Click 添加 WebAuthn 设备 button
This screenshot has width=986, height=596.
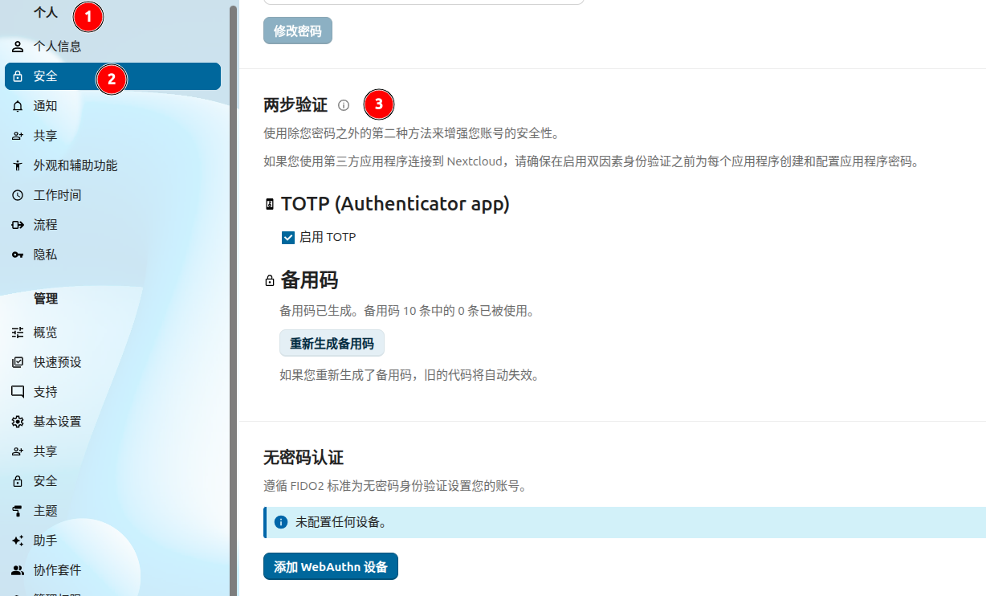coord(331,566)
